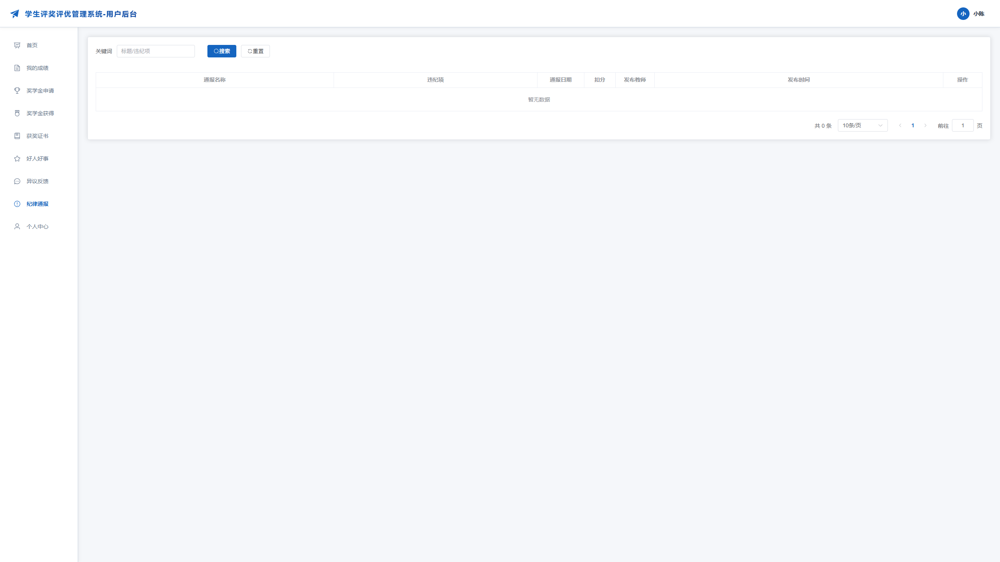Click the 前往 page number input box
The image size is (1000, 562).
pos(962,125)
